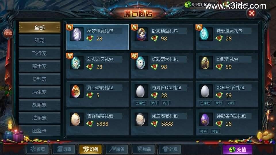Click the 卧龙仙童礼包 egg icon
Viewport: 276px width, 155px height.
[141, 34]
